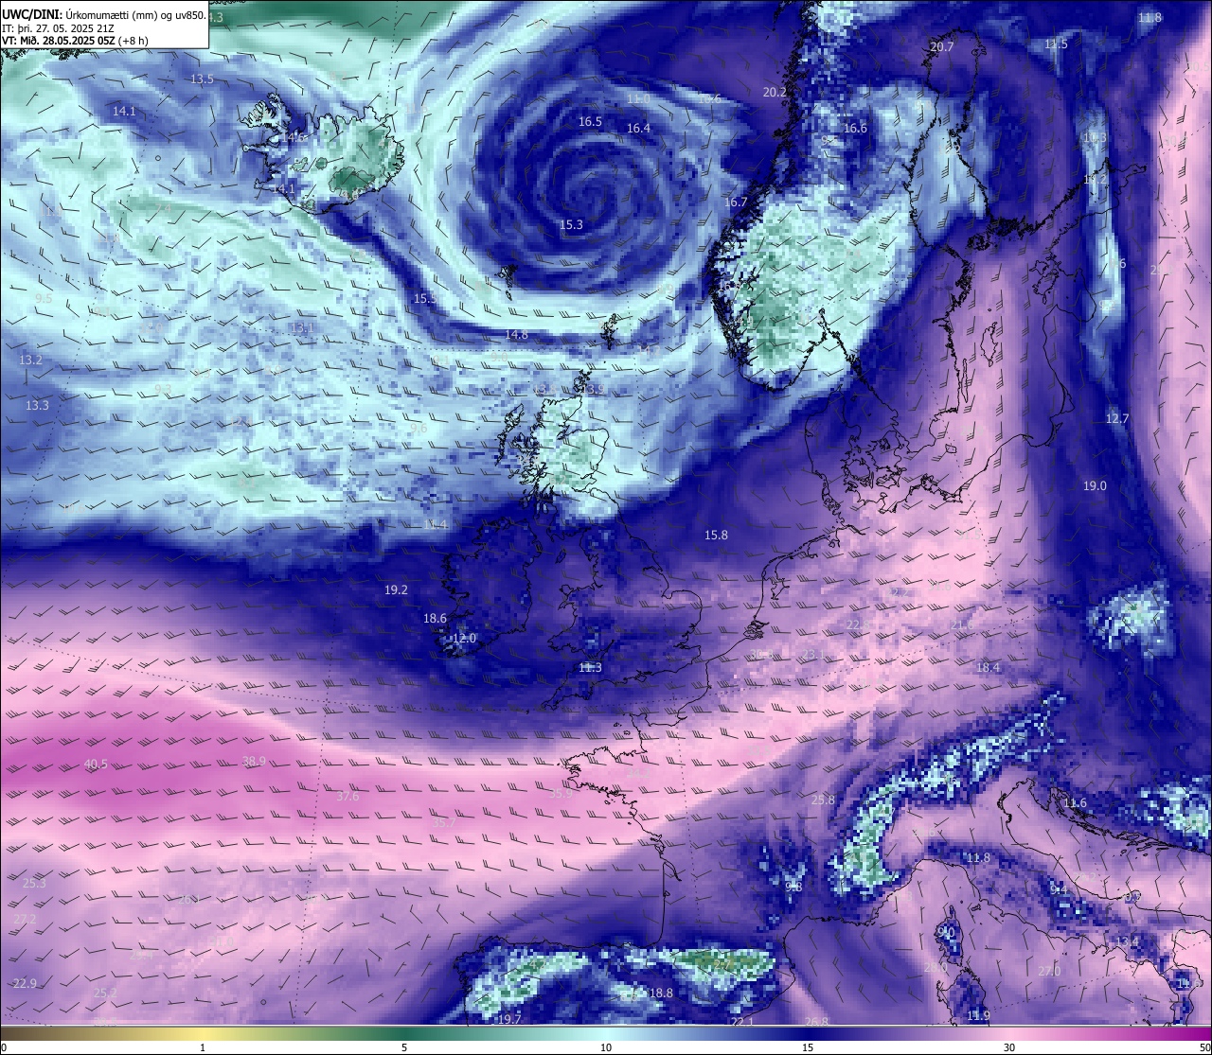Click the 22.1 value at the bottom edge
Viewport: 1212px width, 1055px height.
point(742,1022)
